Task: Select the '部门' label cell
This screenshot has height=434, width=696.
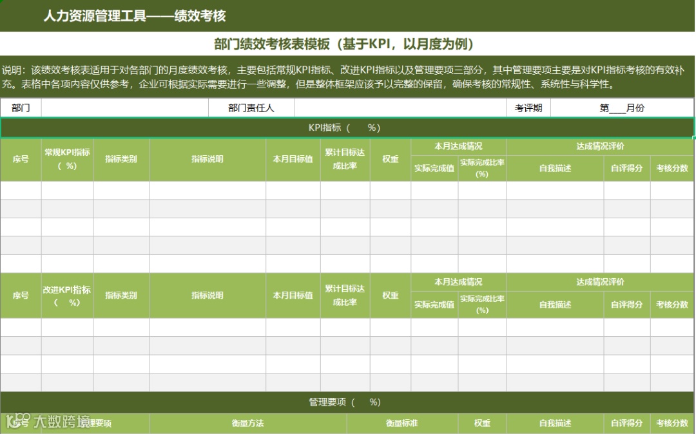Action: coord(21,108)
